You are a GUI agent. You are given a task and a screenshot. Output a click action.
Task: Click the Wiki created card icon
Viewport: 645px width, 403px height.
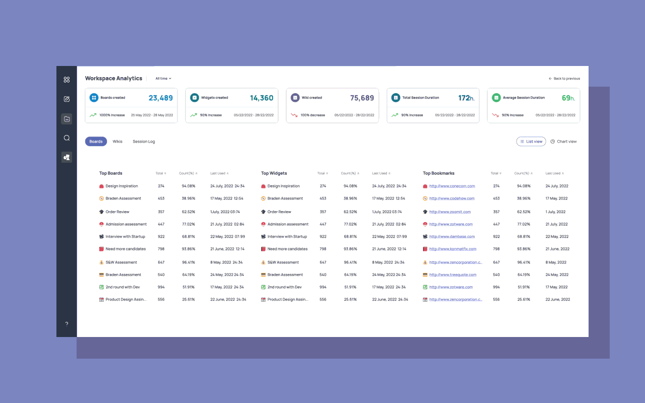coord(295,98)
